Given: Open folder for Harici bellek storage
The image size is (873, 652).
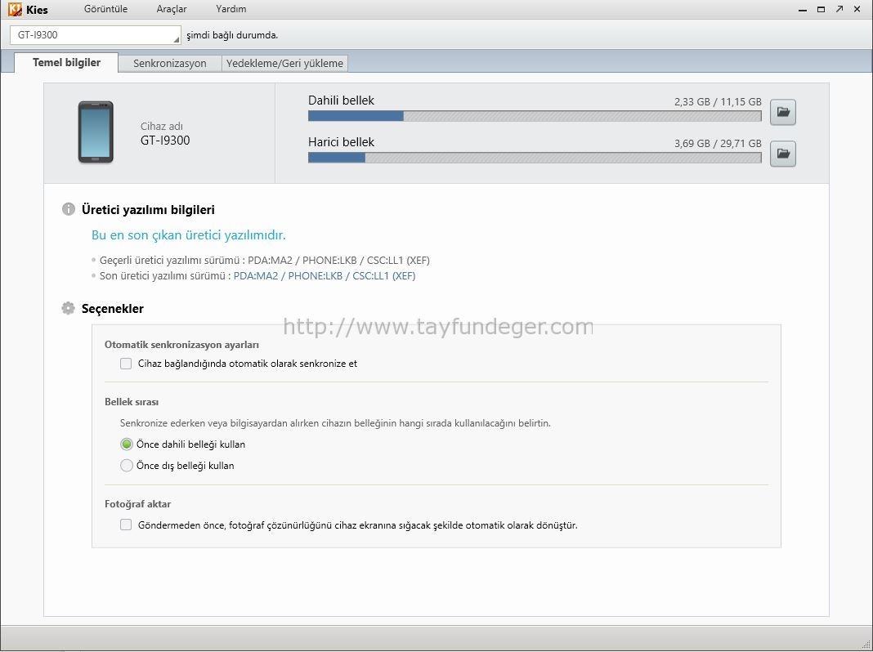Looking at the screenshot, I should pyautogui.click(x=783, y=154).
